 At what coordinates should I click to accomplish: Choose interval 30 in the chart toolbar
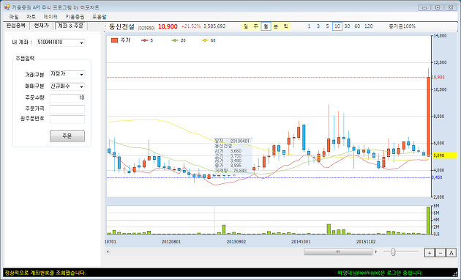click(x=348, y=26)
